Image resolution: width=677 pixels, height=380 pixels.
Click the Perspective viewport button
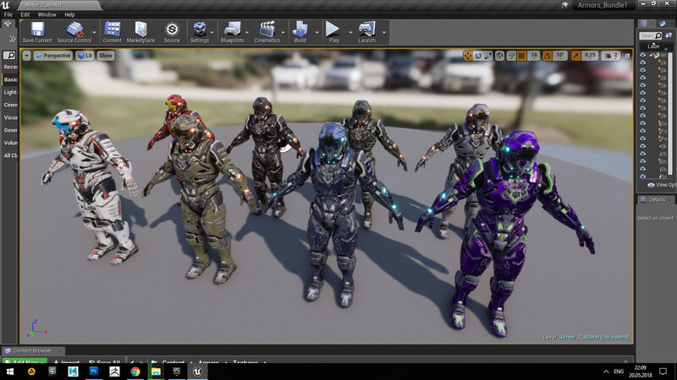[53, 56]
